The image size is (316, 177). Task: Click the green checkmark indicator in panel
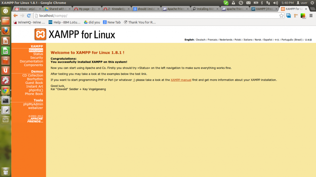226,3
